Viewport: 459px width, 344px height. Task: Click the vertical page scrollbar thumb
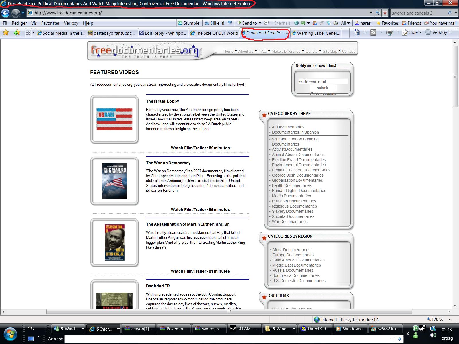[455, 76]
